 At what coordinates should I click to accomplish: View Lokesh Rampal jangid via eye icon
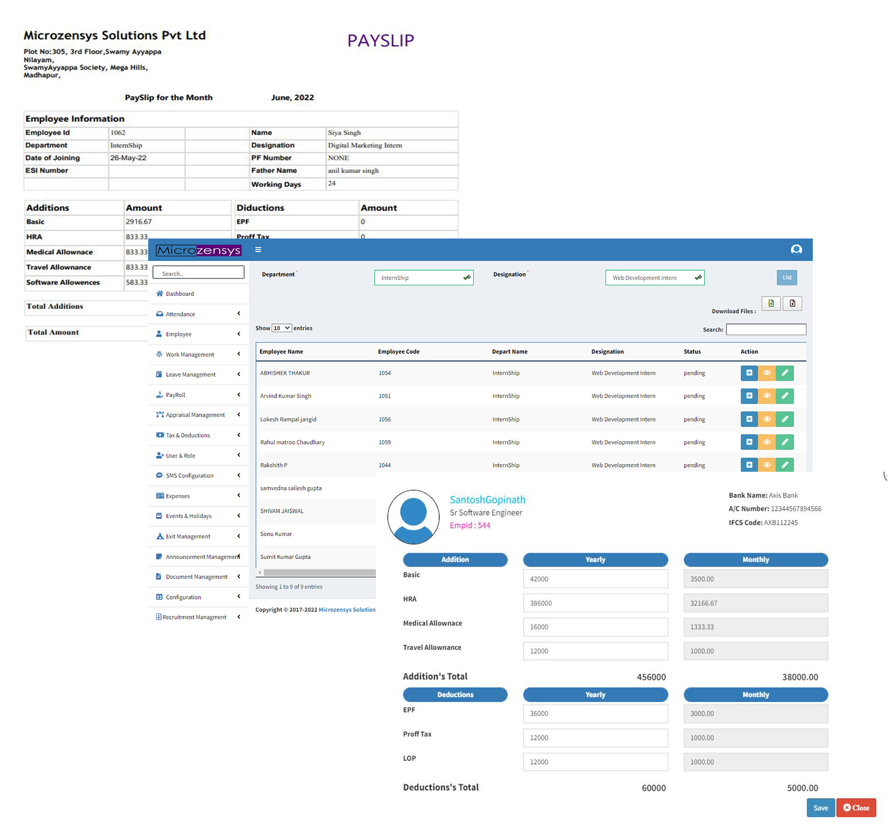[x=767, y=419]
